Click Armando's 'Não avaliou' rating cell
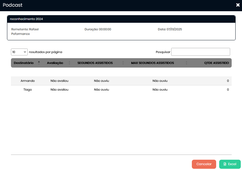Screen dimensions: 242x170 (59, 81)
